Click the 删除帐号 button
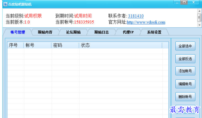The width and height of the screenshot is (202, 118). pos(185,97)
